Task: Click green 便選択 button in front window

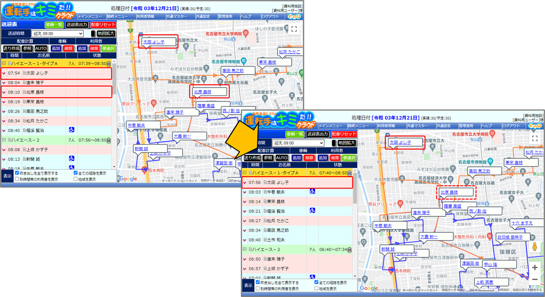Action: point(349,158)
